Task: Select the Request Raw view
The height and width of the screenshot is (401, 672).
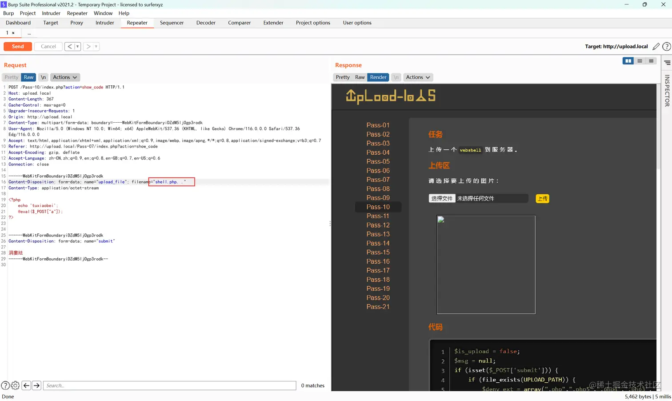Action: pos(29,77)
